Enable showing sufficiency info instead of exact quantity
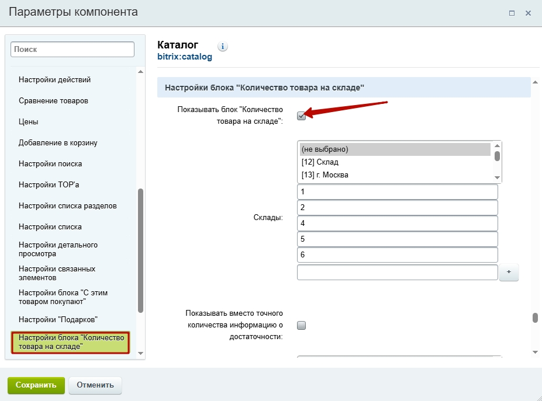 click(301, 326)
